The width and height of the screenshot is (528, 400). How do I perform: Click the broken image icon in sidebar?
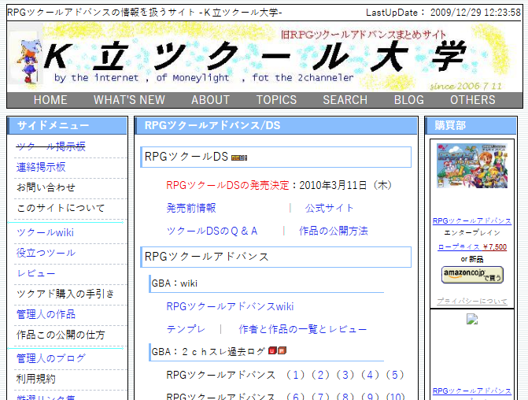471,319
